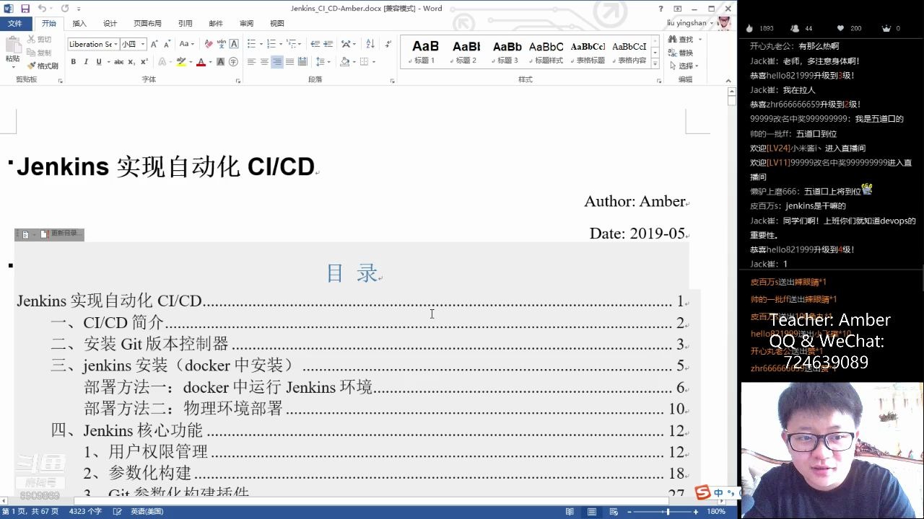Click the Replace (替换) button

click(x=681, y=53)
